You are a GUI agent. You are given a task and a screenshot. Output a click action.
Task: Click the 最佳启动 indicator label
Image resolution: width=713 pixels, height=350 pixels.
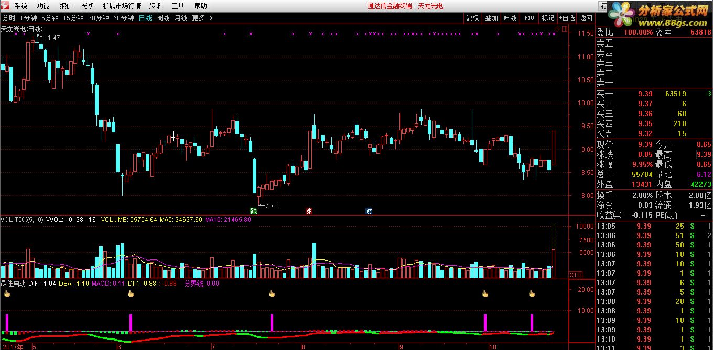click(x=13, y=284)
